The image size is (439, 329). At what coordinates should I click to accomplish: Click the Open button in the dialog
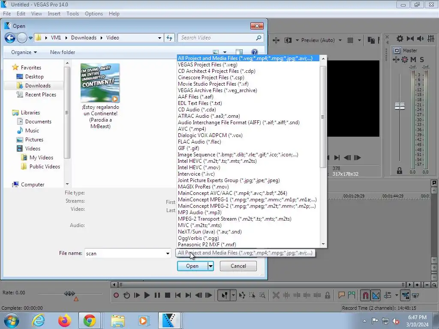192,266
